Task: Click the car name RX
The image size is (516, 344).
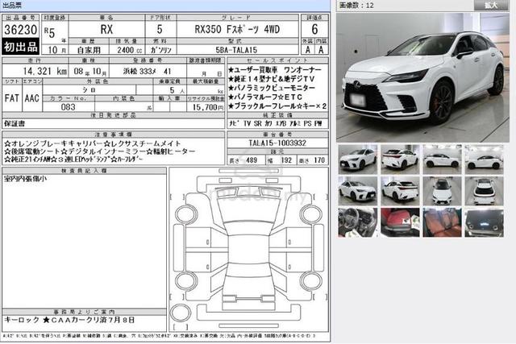Action: (x=106, y=30)
